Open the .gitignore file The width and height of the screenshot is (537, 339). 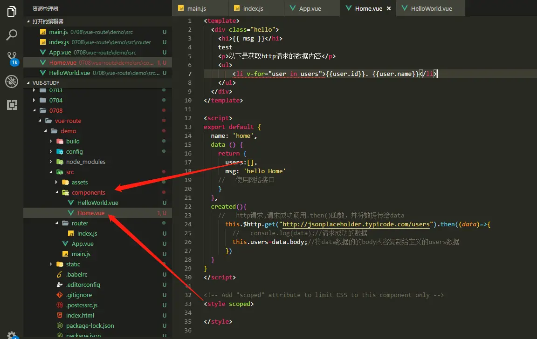tap(97, 295)
